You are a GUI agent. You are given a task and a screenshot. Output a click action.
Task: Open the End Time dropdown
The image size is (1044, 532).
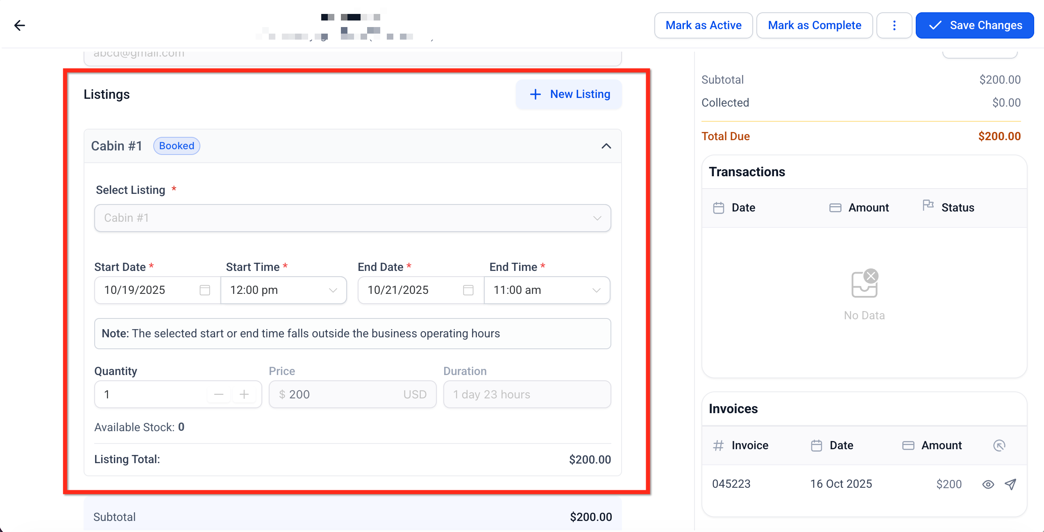[547, 290]
